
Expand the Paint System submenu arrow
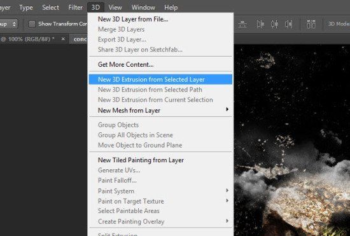[227, 190]
